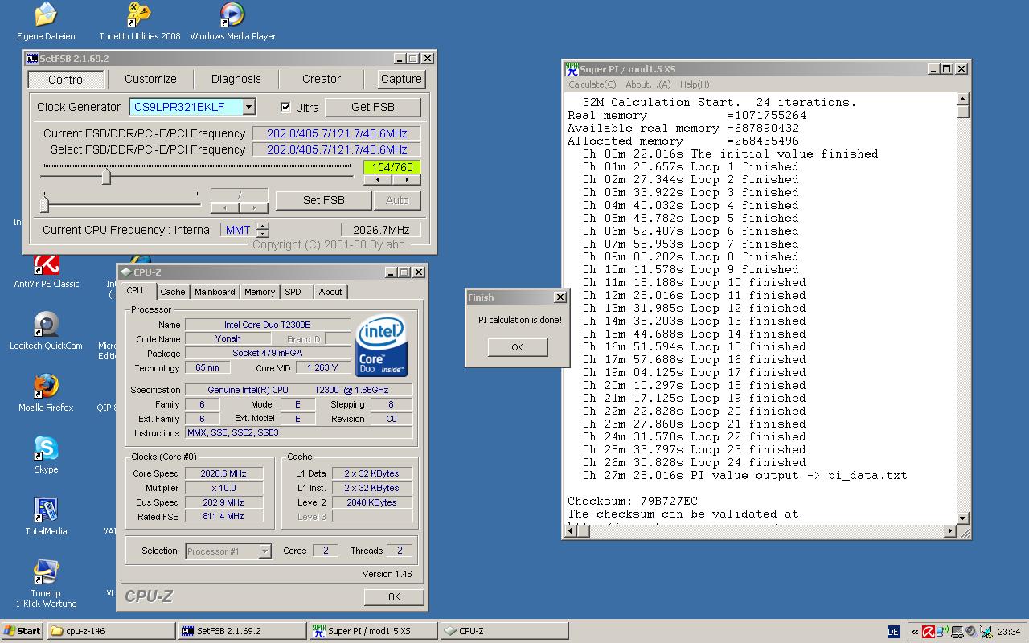This screenshot has width=1029, height=643.
Task: Open the Cache tab in CPU-Z
Action: pos(172,292)
